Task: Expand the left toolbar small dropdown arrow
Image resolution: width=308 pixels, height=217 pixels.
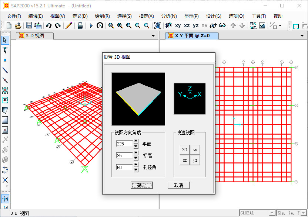Action: pos(7,186)
